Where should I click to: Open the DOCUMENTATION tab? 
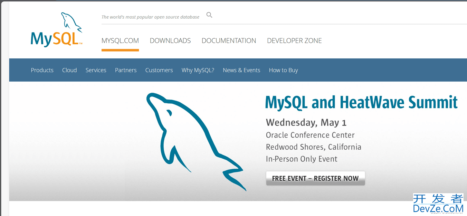[229, 41]
